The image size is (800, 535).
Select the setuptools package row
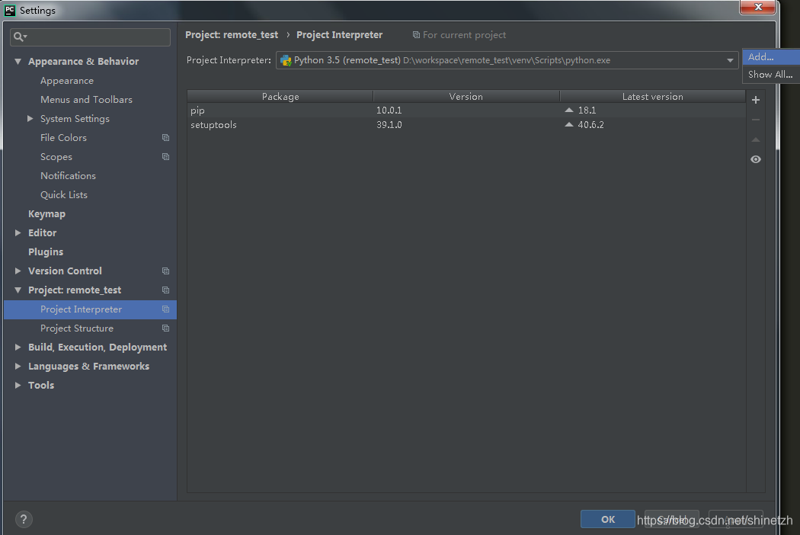pos(466,124)
